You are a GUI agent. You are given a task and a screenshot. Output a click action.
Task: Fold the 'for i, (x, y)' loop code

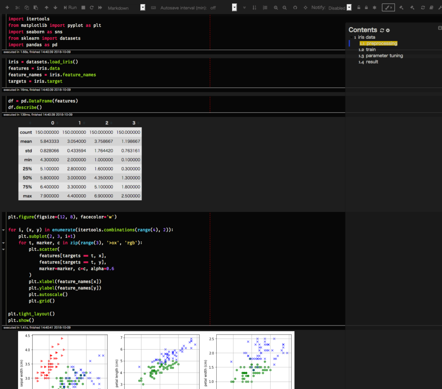point(3,230)
